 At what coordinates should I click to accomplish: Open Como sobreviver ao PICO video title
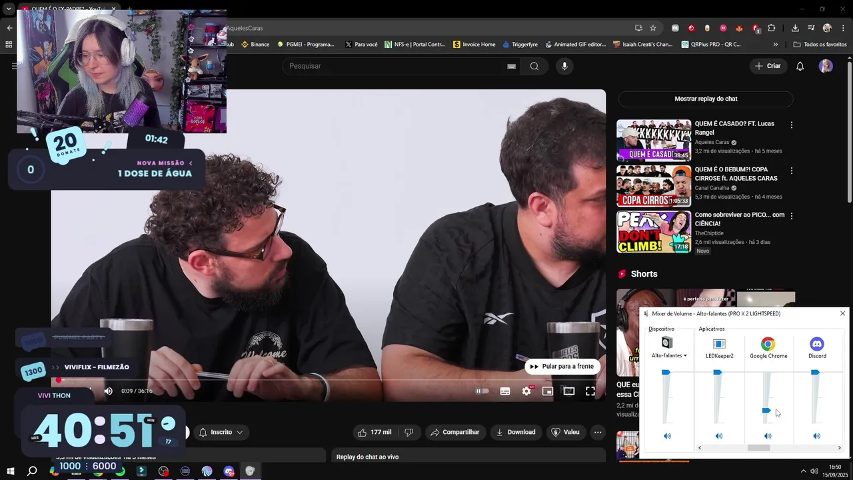point(740,219)
